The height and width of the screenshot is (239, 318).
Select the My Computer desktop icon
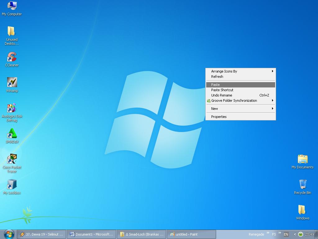tap(12, 8)
